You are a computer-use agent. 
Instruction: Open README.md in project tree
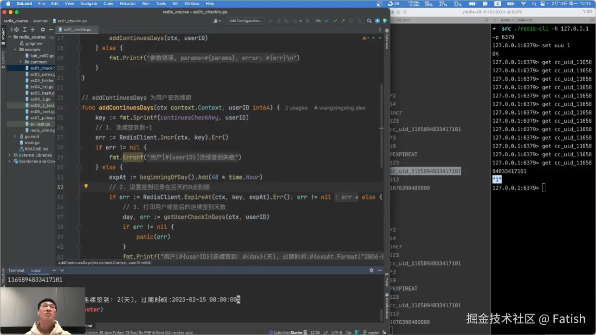pyautogui.click(x=34, y=149)
